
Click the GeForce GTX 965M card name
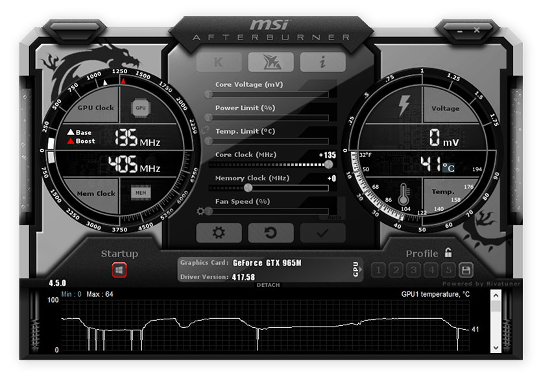tap(267, 263)
